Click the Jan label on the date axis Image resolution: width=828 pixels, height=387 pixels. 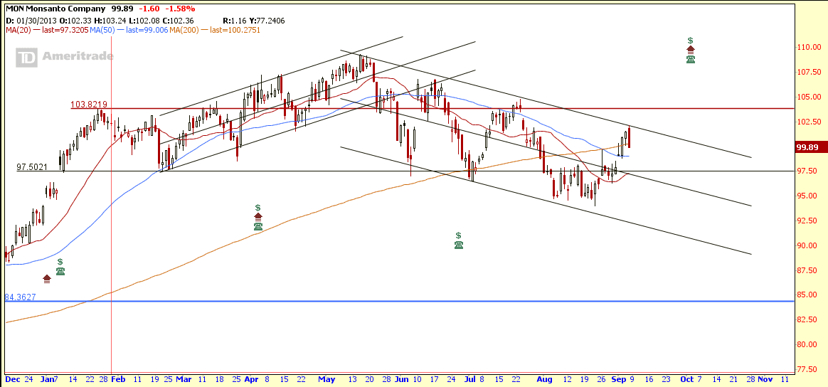(x=46, y=379)
